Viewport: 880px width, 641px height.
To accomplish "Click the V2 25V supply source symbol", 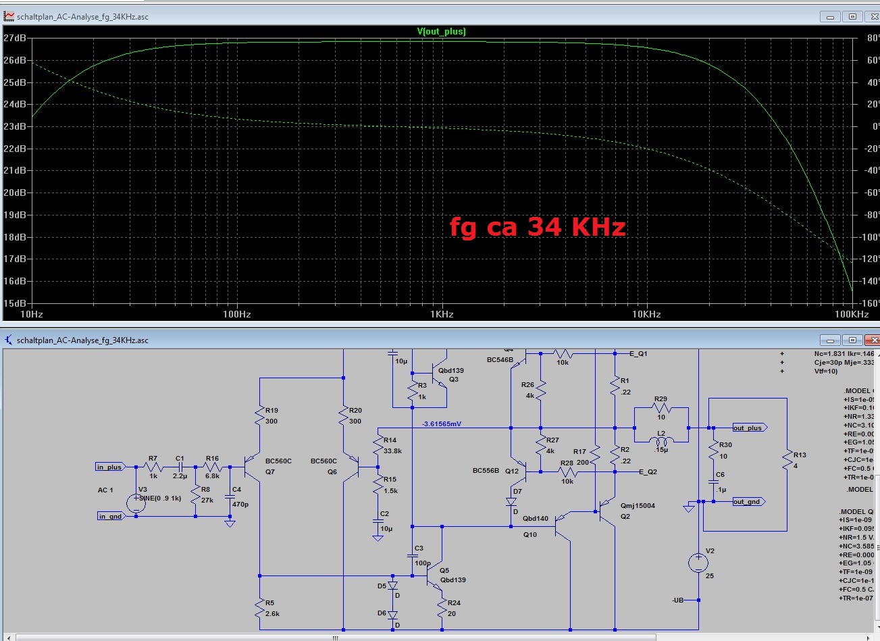I will pos(698,563).
